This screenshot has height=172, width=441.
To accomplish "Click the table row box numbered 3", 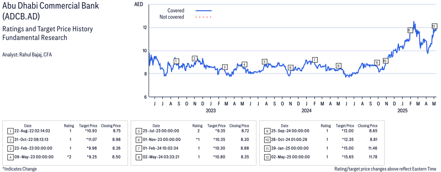I will pos(10,149).
